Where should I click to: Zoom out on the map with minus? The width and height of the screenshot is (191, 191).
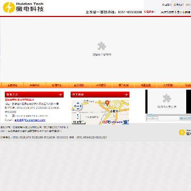point(78,118)
